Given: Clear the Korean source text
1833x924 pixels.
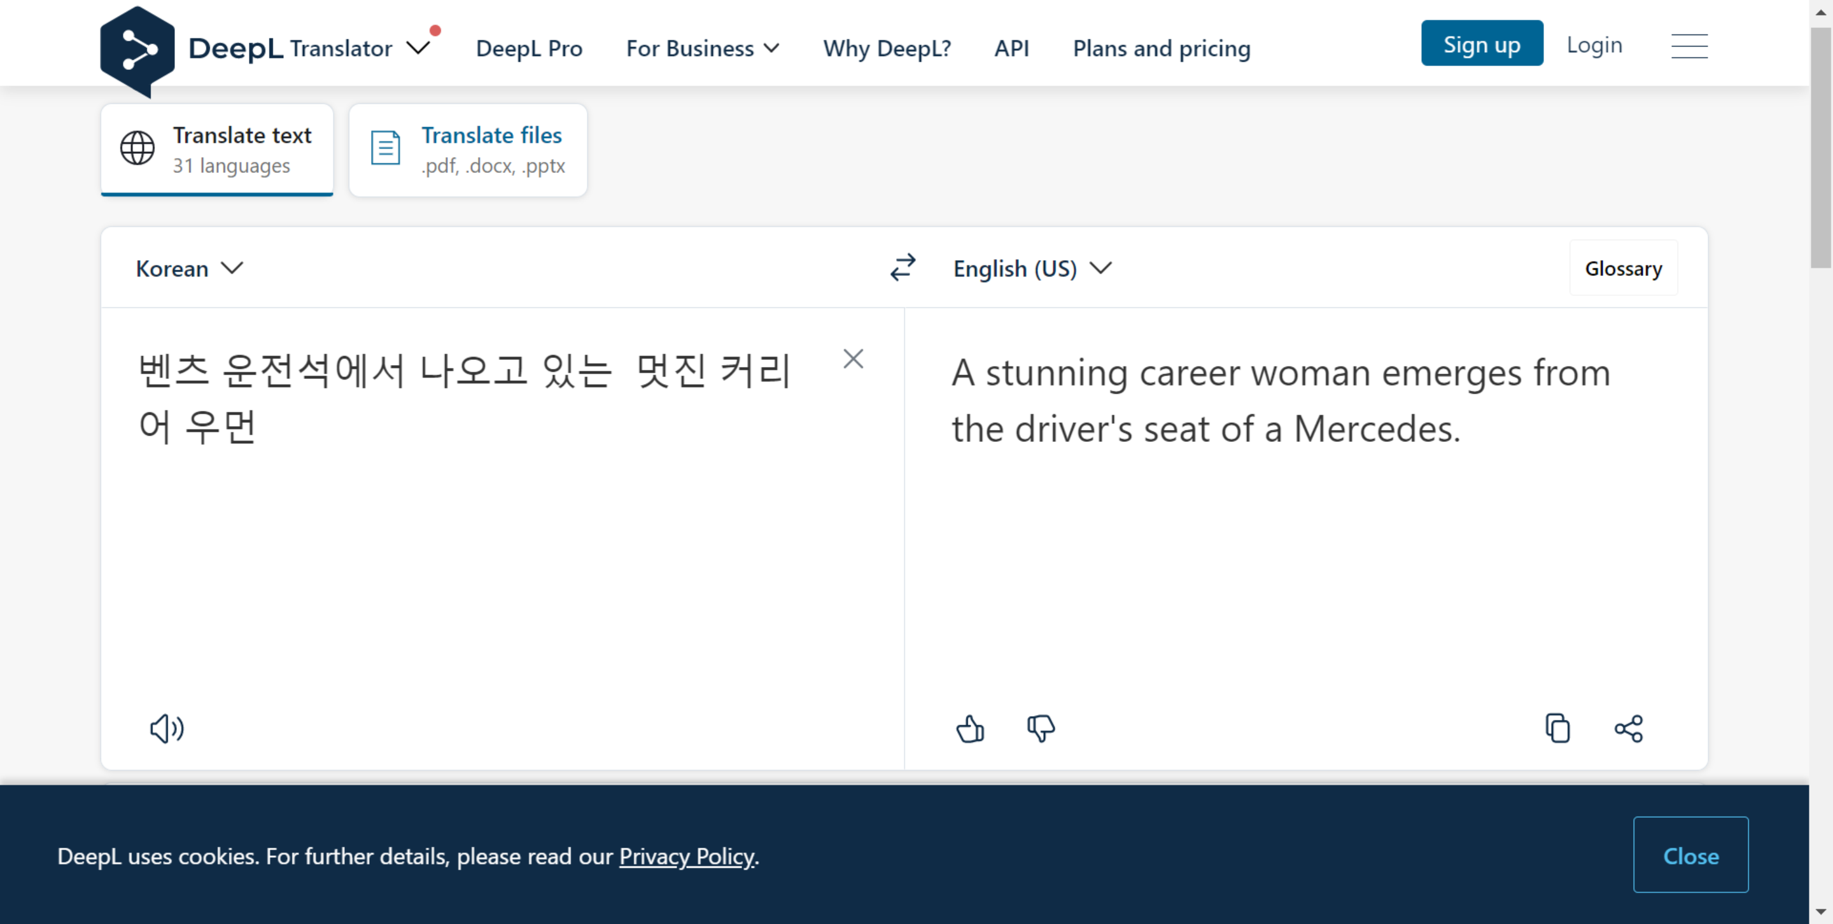Looking at the screenshot, I should (853, 359).
